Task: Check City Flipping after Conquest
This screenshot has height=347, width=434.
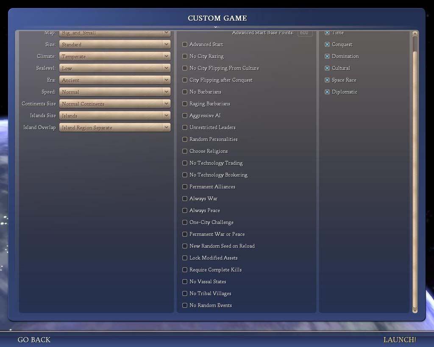Action: tap(185, 80)
